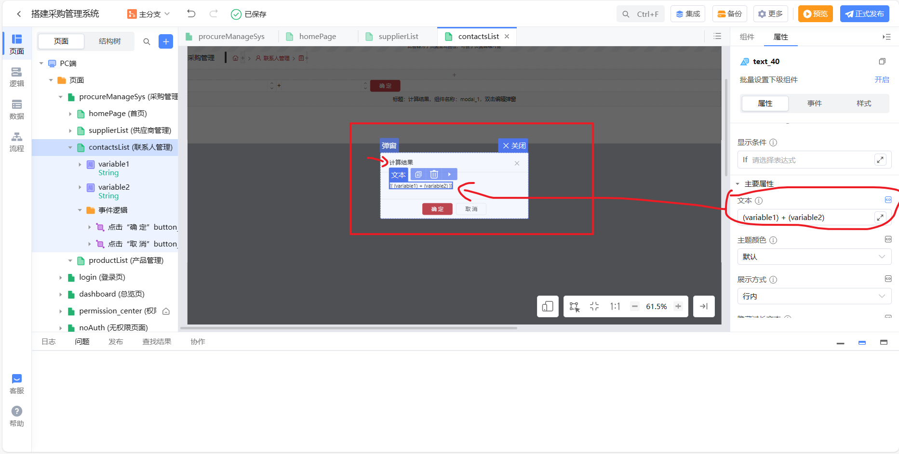Select dashboard (总览页) in tree
899x454 pixels.
106,294
